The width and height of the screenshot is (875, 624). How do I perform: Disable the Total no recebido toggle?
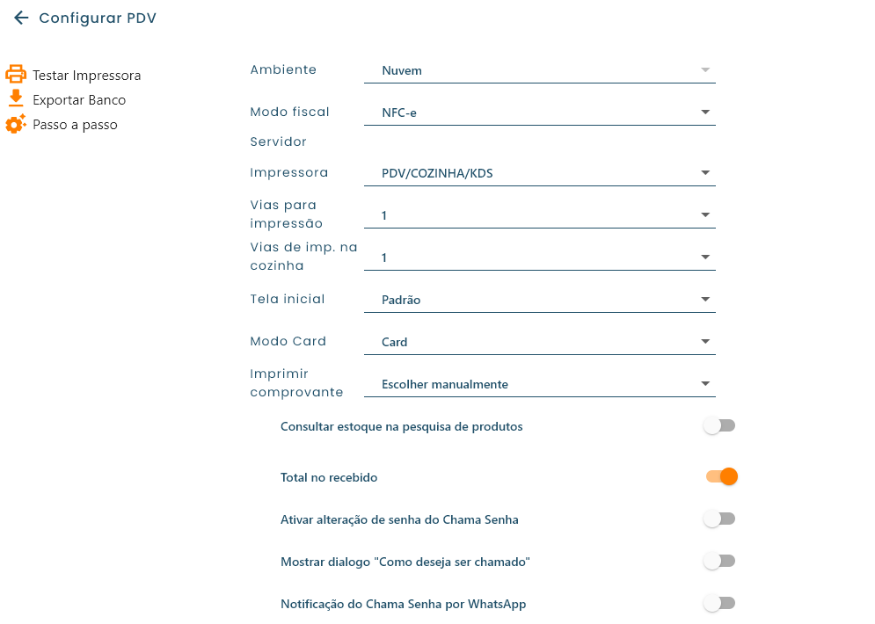(720, 477)
